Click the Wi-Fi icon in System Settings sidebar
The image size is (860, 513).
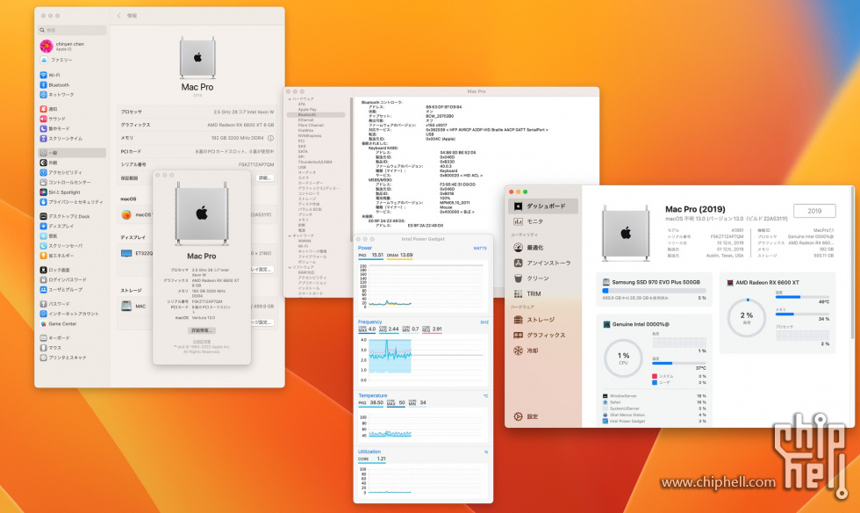click(43, 75)
